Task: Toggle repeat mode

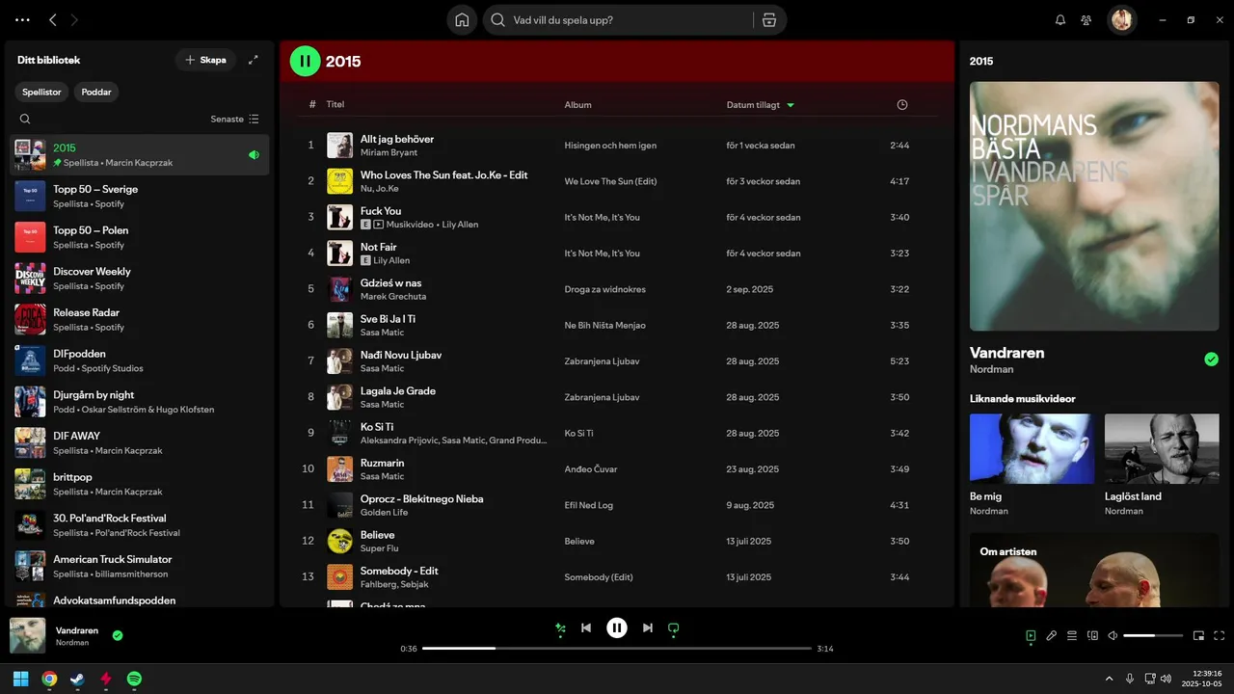Action: (674, 628)
